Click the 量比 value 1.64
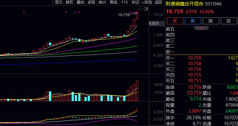Image resolution: width=238 pixels, height=126 pixels. [x=234, y=93]
